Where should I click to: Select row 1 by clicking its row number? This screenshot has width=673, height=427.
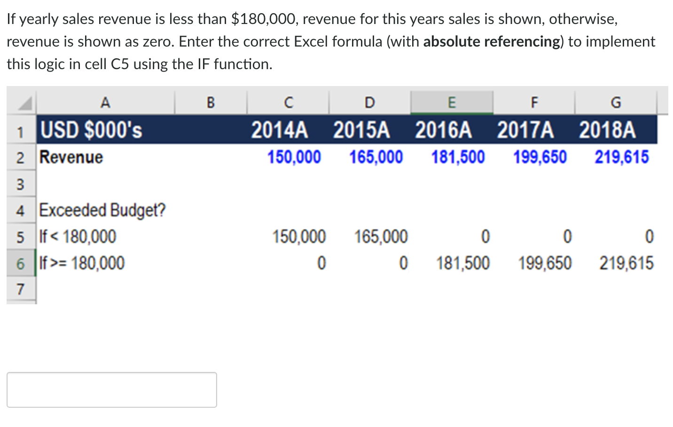coord(20,131)
